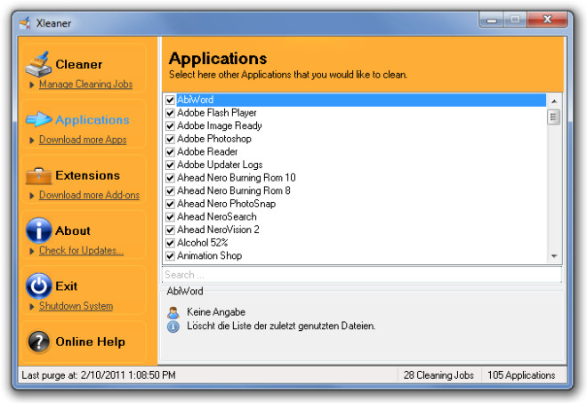Open the Extensions section
Image resolution: width=587 pixels, height=403 pixels.
pyautogui.click(x=87, y=175)
